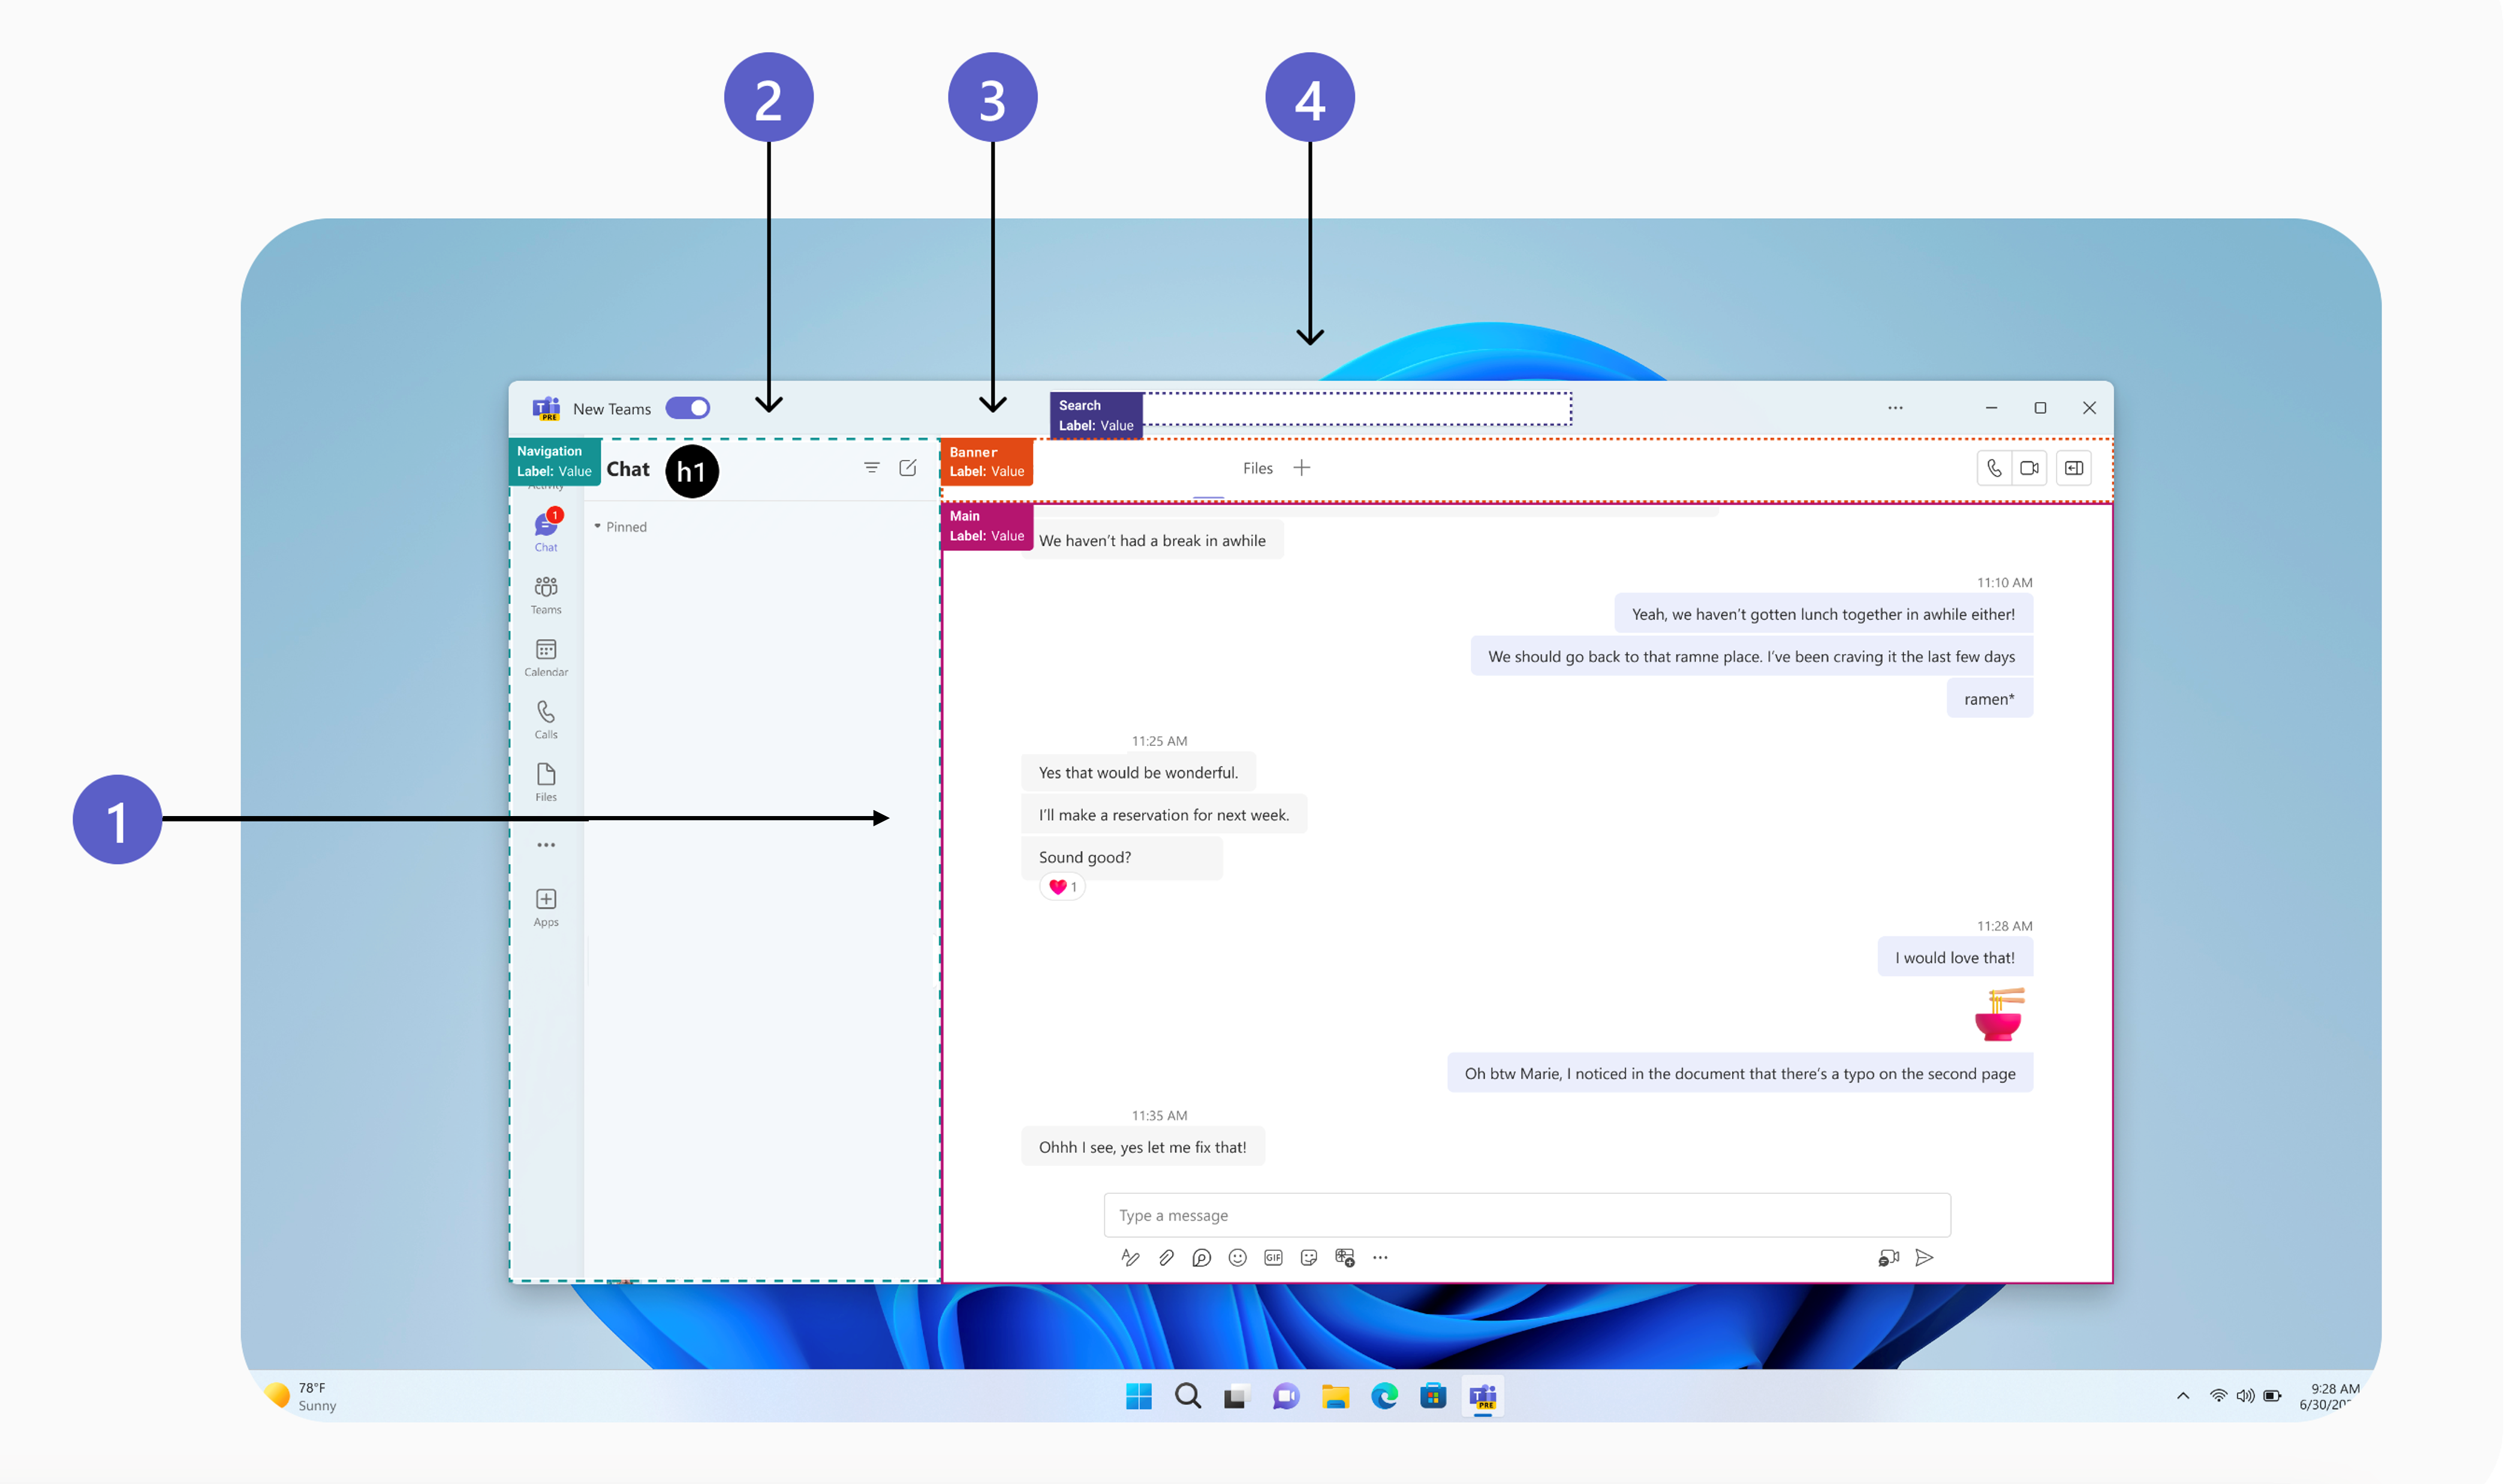Start a video call
2505x1484 pixels.
pyautogui.click(x=2029, y=468)
